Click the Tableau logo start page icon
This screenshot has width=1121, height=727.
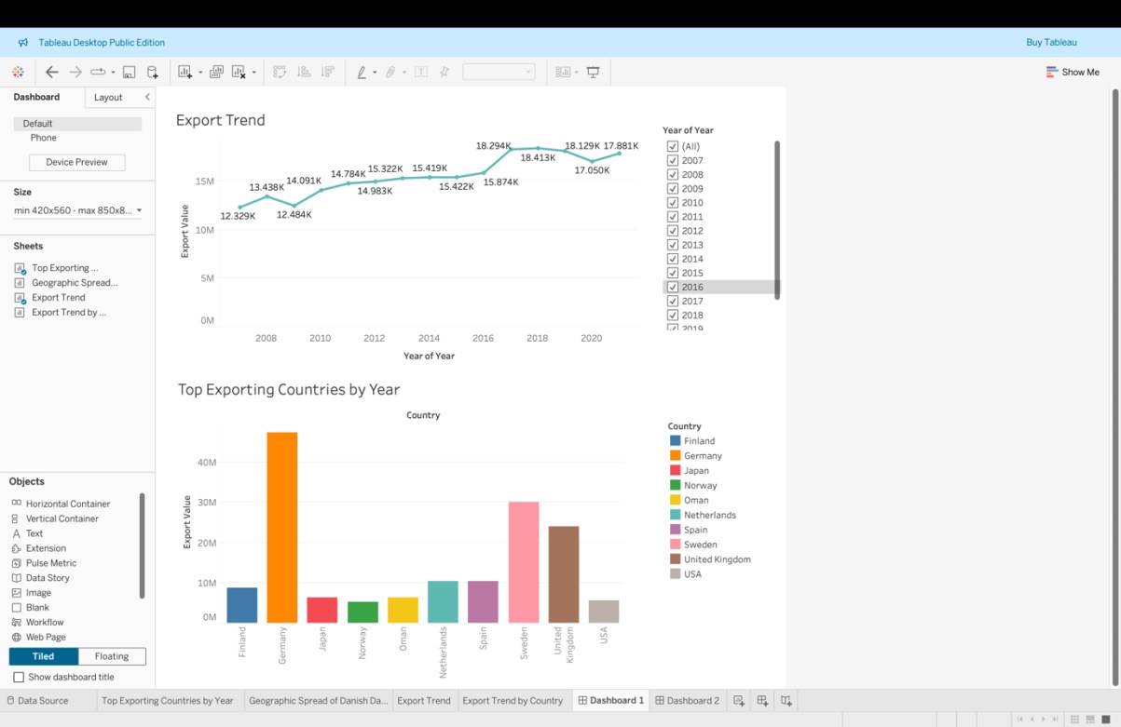18,72
